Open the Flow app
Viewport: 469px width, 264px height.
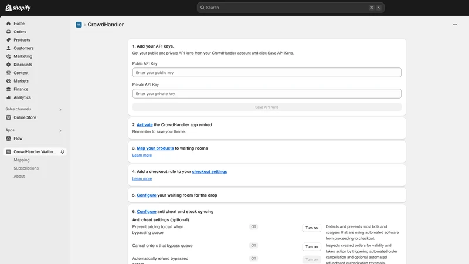[x=18, y=138]
